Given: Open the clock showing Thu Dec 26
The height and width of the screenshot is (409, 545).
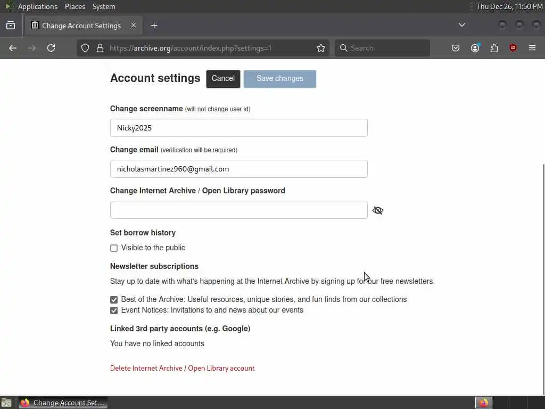Looking at the screenshot, I should [509, 6].
